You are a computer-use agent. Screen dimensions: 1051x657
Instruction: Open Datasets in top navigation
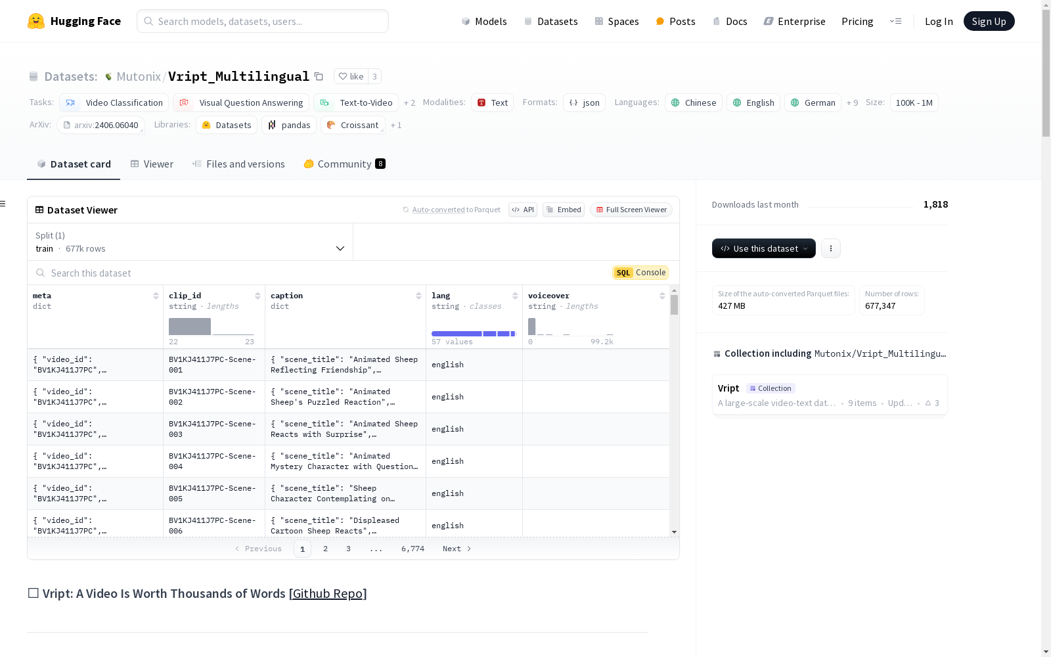point(550,21)
